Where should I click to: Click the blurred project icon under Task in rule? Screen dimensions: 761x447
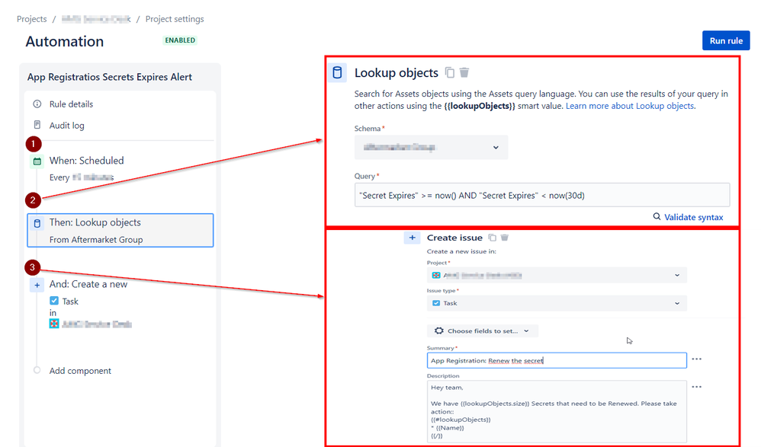[x=54, y=324]
